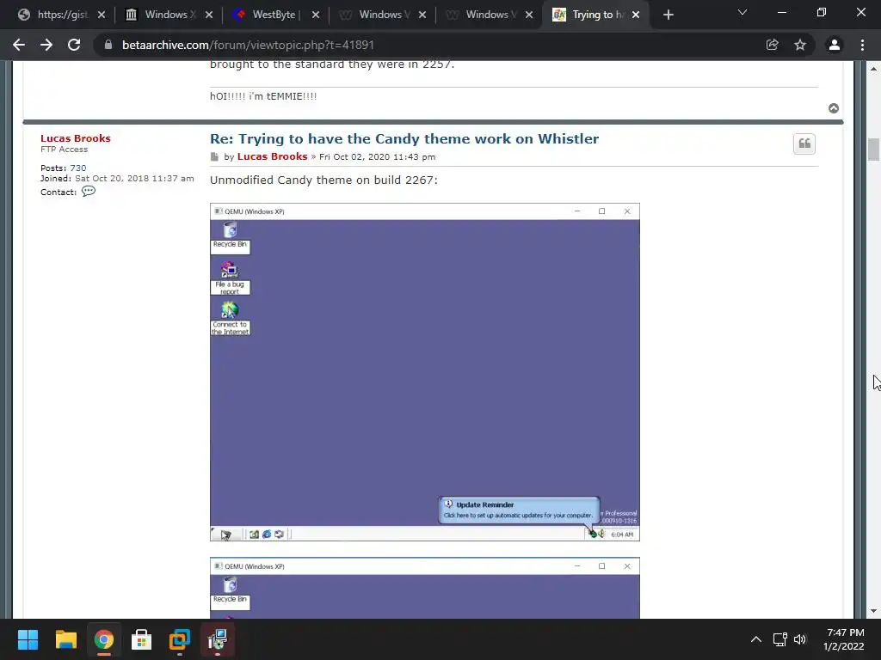Click signature text hOI!!!!! i'm tEMMIE!!!!
The width and height of the screenshot is (881, 660).
pyautogui.click(x=263, y=96)
